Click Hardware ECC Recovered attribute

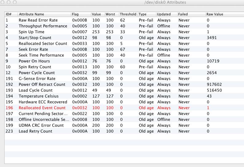tap(43, 102)
